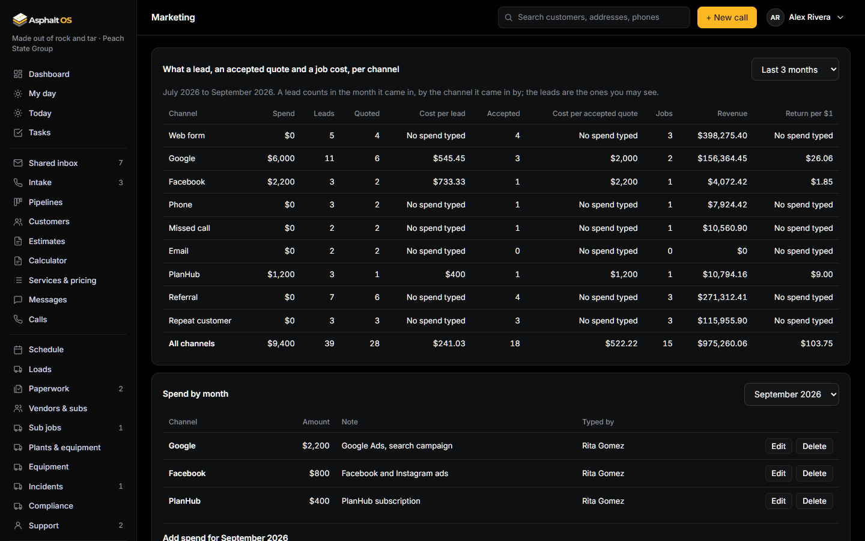Screen dimensions: 865x541
Task: Open the Dashboard sidebar icon
Action: 18,74
